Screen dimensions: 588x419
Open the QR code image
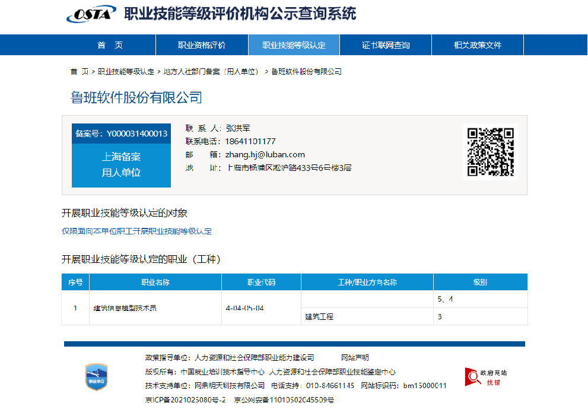pyautogui.click(x=491, y=152)
